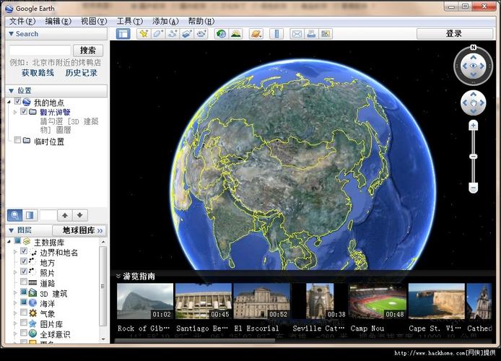Screen dimensions: 501x361
Task: Select the Add Path toolbar icon
Action: pyautogui.click(x=173, y=34)
